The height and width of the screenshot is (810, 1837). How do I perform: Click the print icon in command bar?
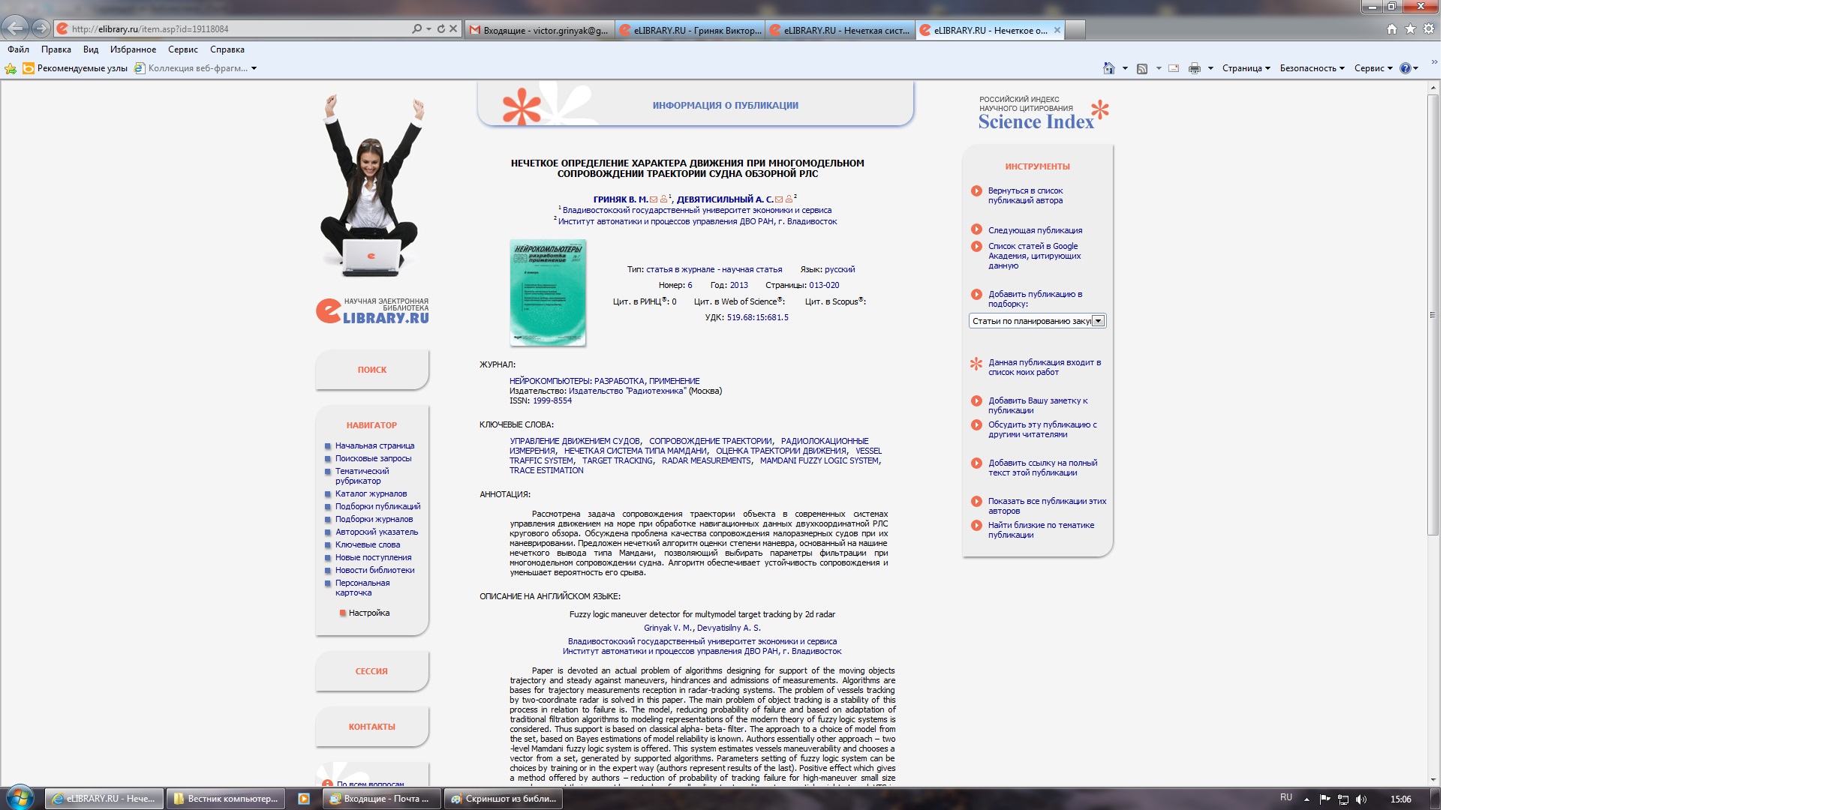[1194, 68]
